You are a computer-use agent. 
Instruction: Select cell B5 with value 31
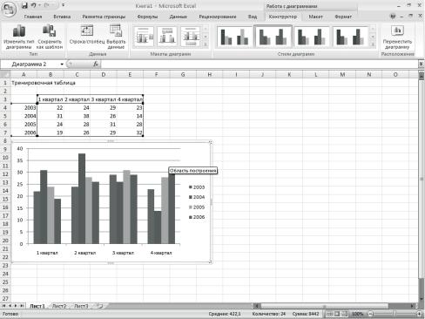(x=51, y=116)
